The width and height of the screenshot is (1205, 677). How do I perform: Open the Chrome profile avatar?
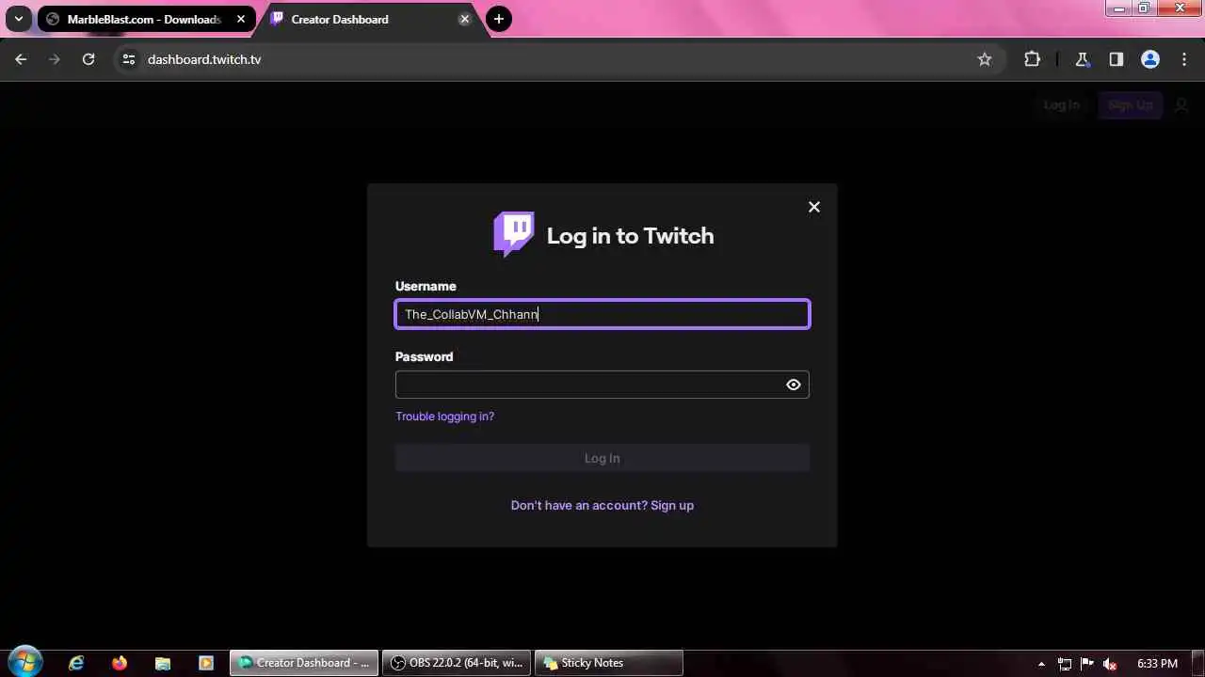click(x=1150, y=59)
